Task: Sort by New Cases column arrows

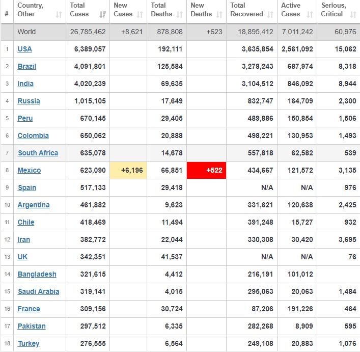Action: point(140,14)
